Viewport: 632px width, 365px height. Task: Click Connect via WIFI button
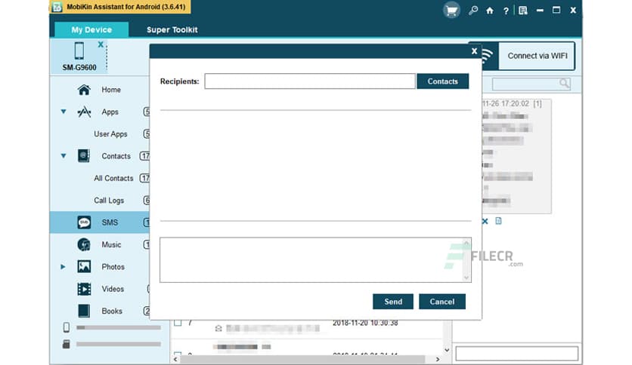[x=537, y=56]
